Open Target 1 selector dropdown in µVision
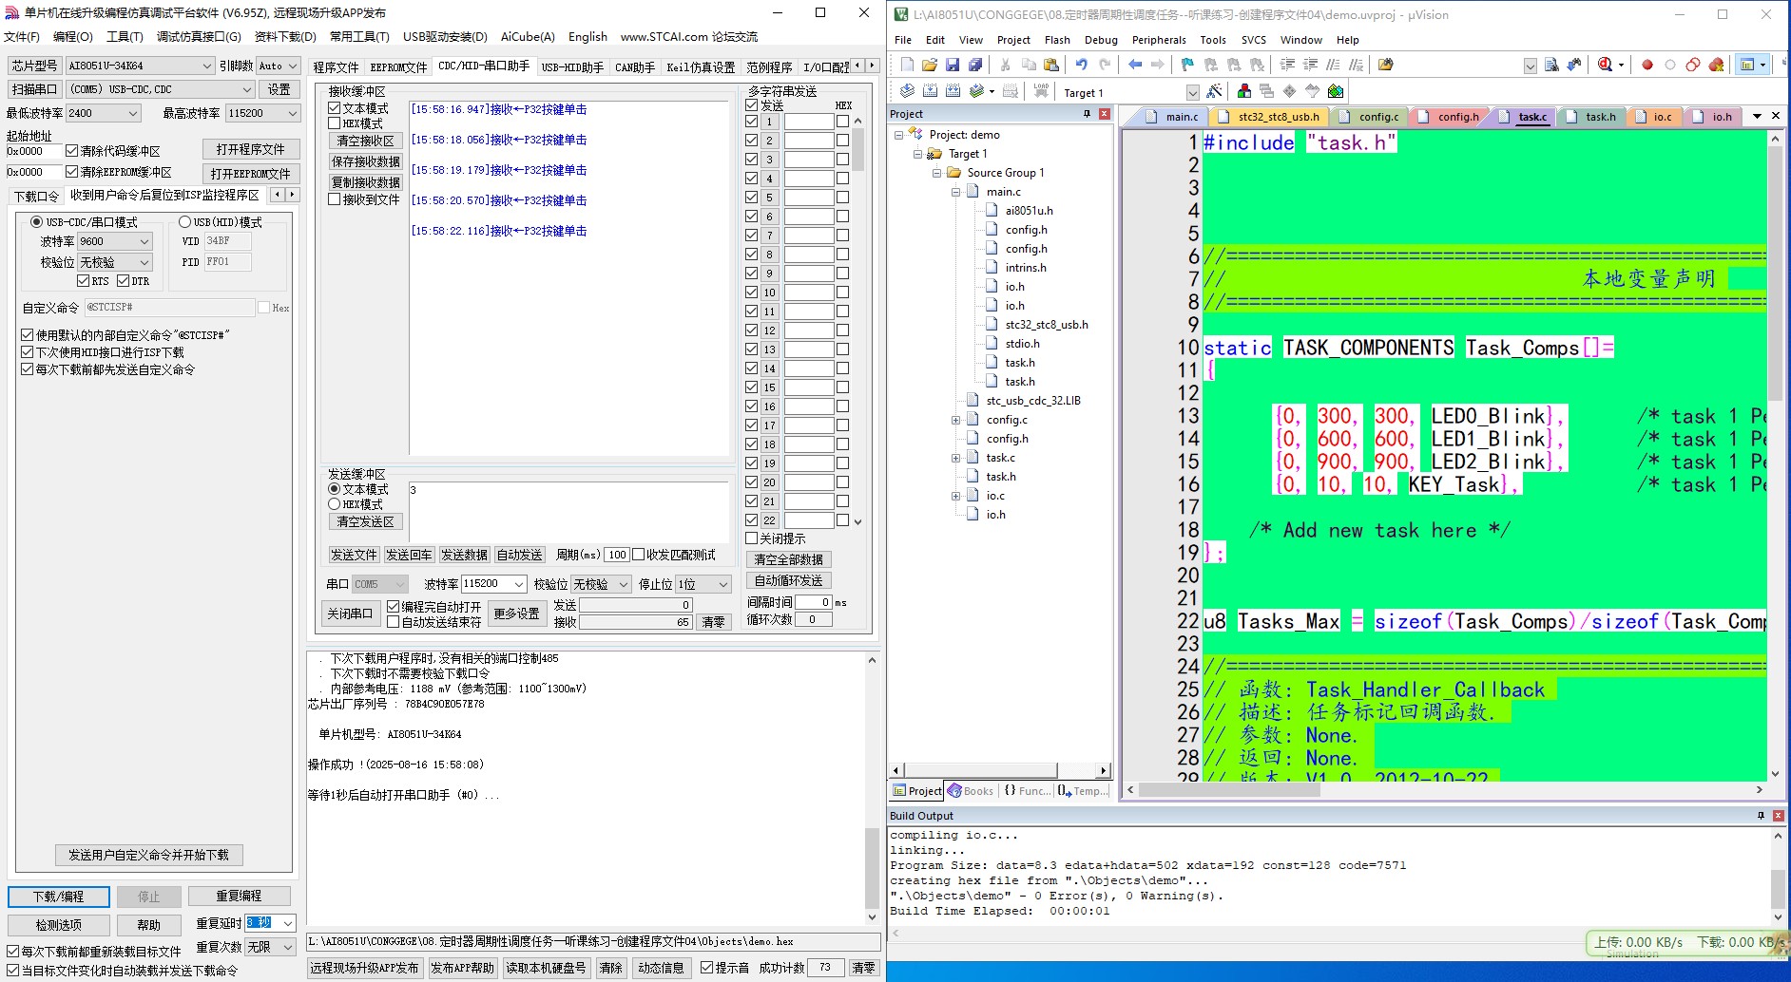 coord(1193,92)
